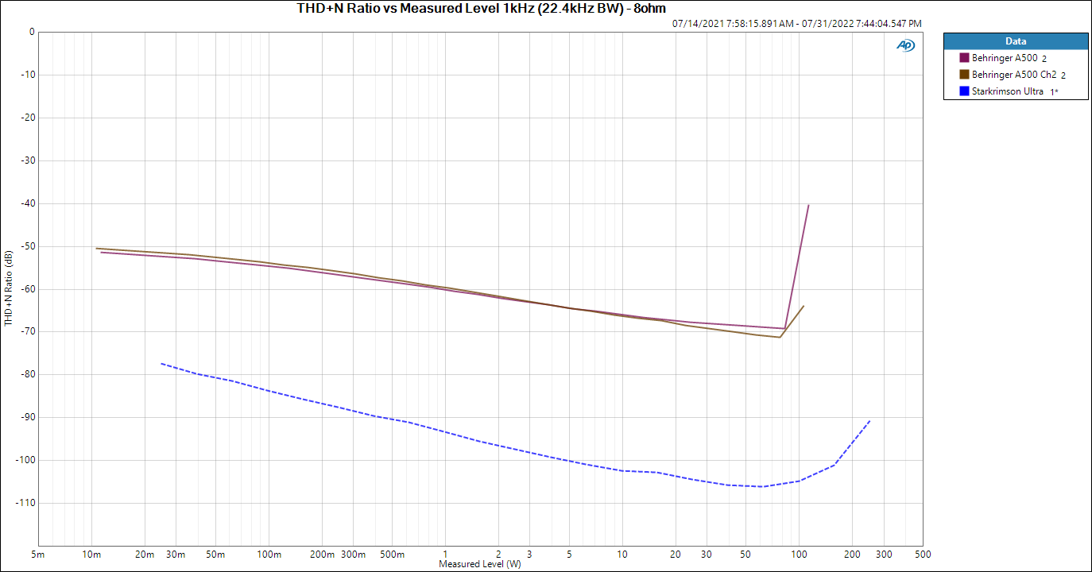Click the -100 tick on the Y axis
This screenshot has height=572, width=1092.
click(x=25, y=460)
